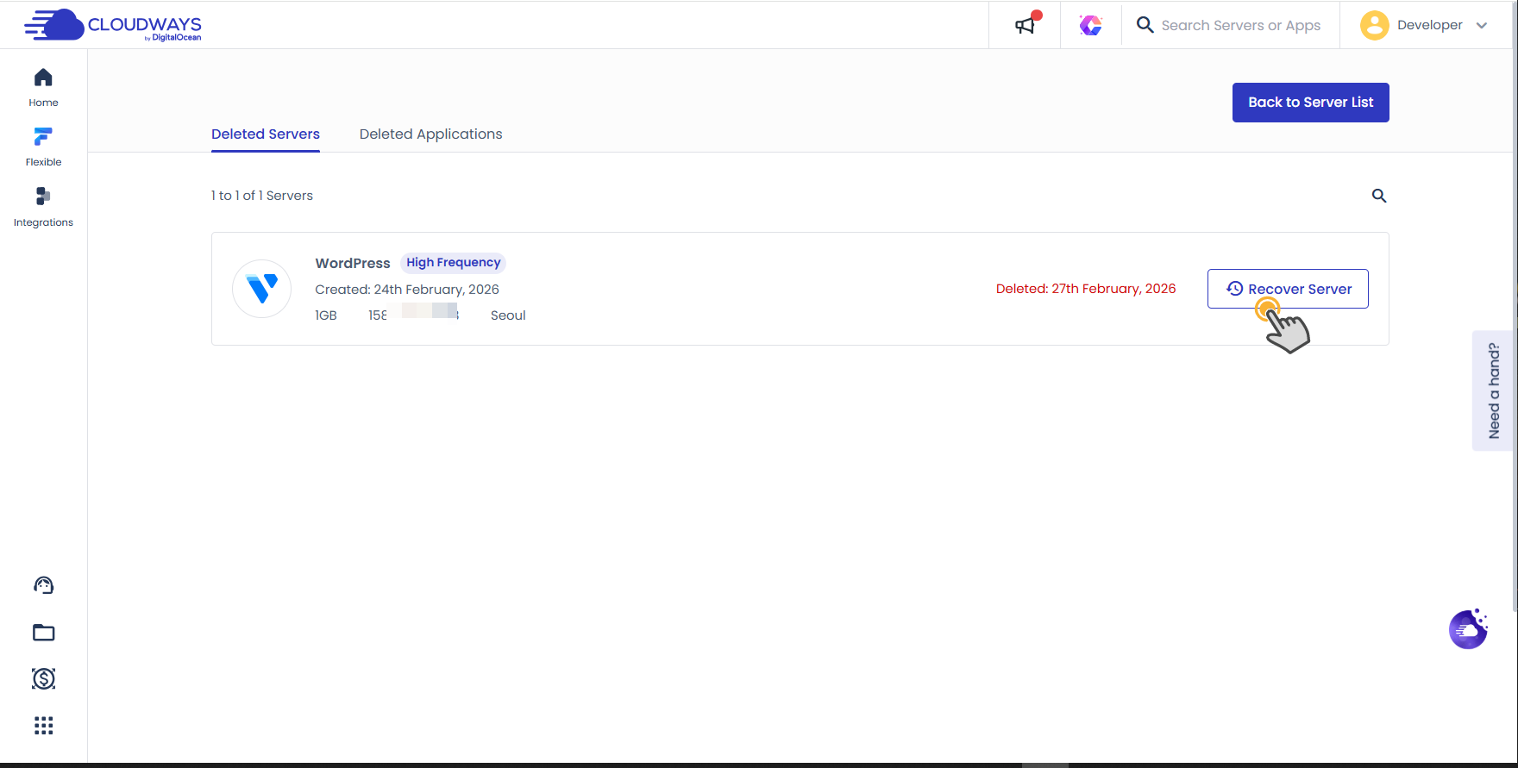The height and width of the screenshot is (768, 1518).
Task: Click the Recover Server button
Action: pos(1288,289)
